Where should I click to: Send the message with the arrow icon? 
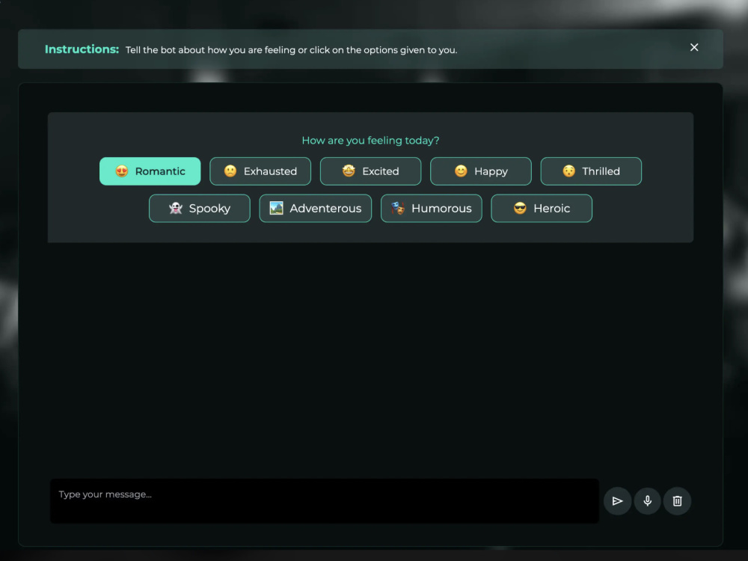pyautogui.click(x=617, y=501)
